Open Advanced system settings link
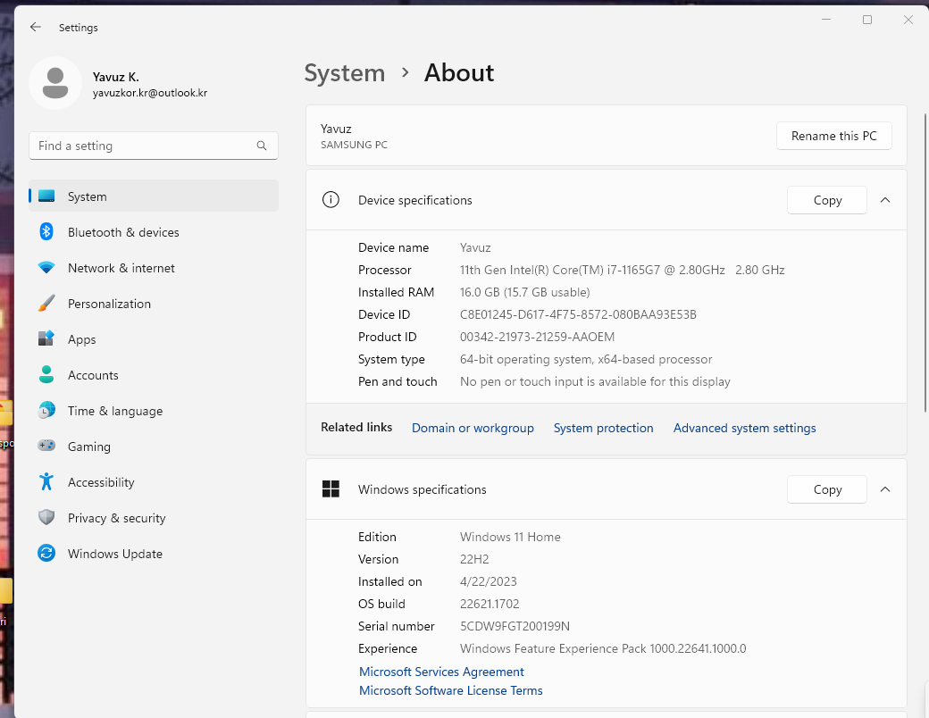Image resolution: width=929 pixels, height=718 pixels. pos(744,428)
